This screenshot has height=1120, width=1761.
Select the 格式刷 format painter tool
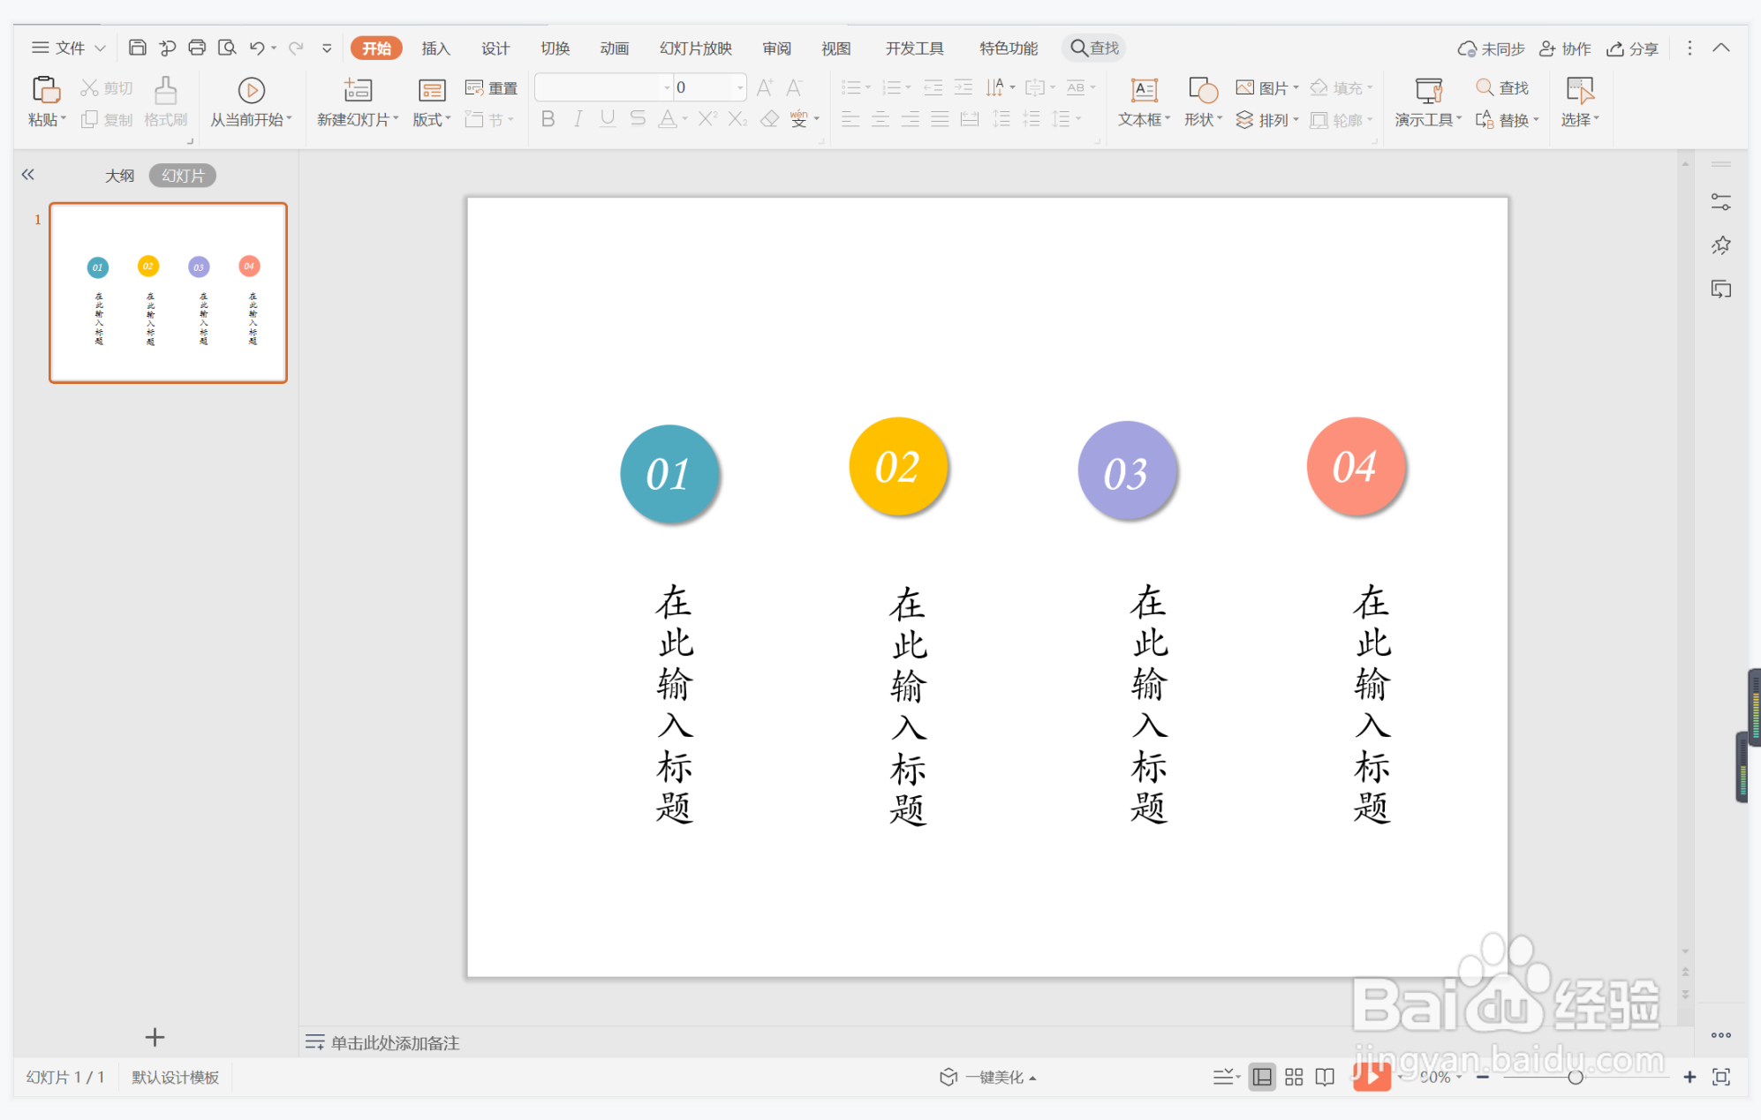pos(164,101)
